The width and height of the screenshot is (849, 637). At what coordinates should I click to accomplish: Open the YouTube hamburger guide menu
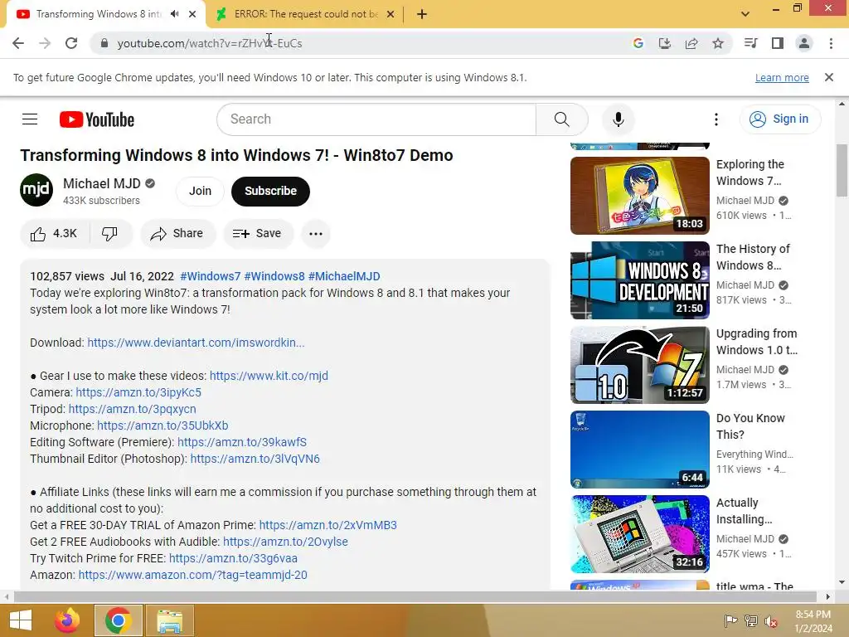pyautogui.click(x=30, y=119)
